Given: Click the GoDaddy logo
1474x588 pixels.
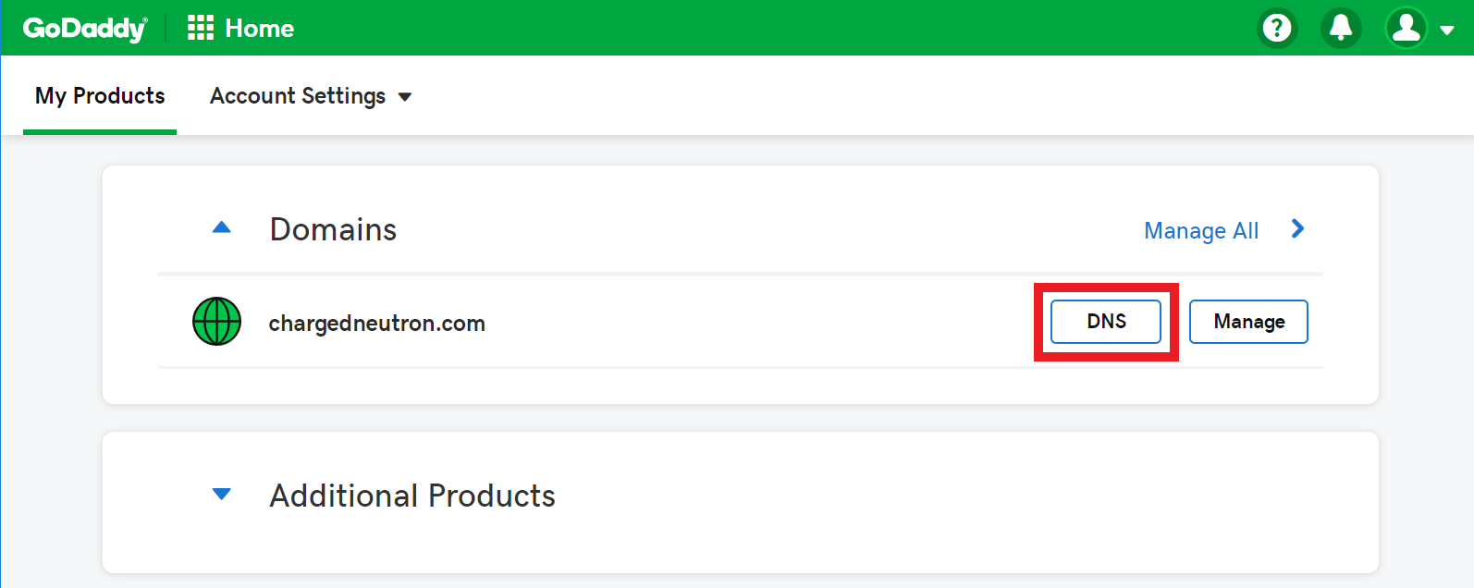Looking at the screenshot, I should (x=84, y=27).
